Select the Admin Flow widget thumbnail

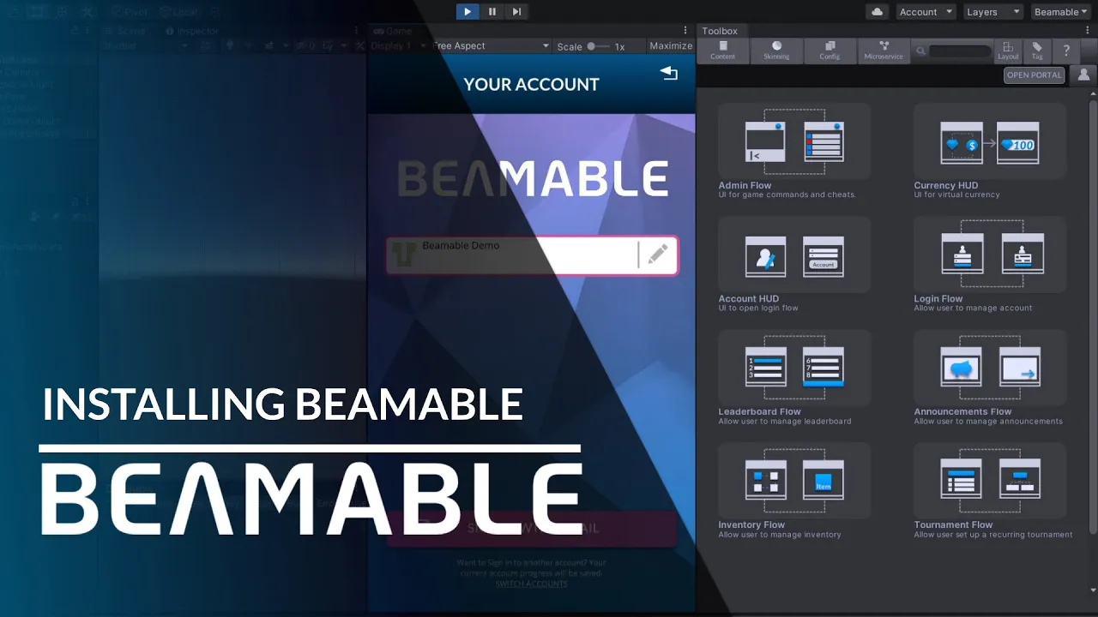click(794, 141)
